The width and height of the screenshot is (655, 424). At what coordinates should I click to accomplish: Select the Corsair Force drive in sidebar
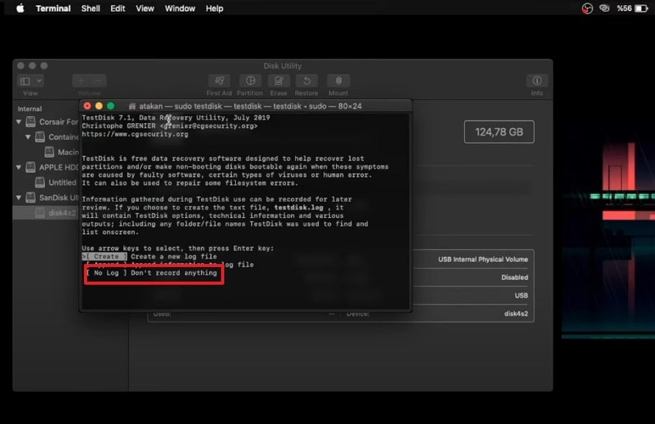(x=52, y=122)
